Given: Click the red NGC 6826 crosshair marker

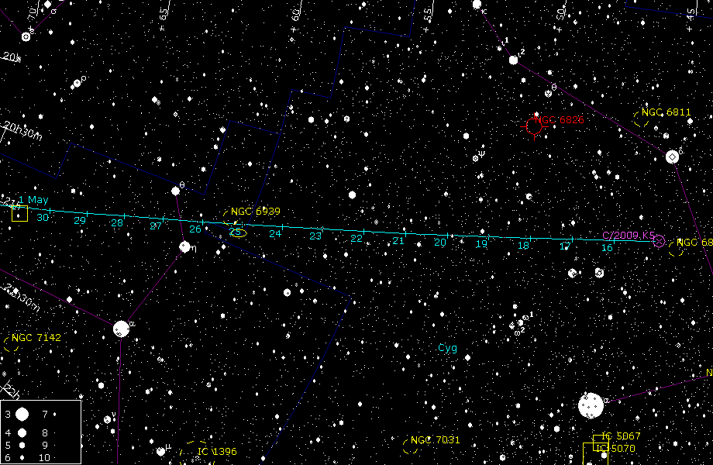Looking at the screenshot, I should coord(534,126).
